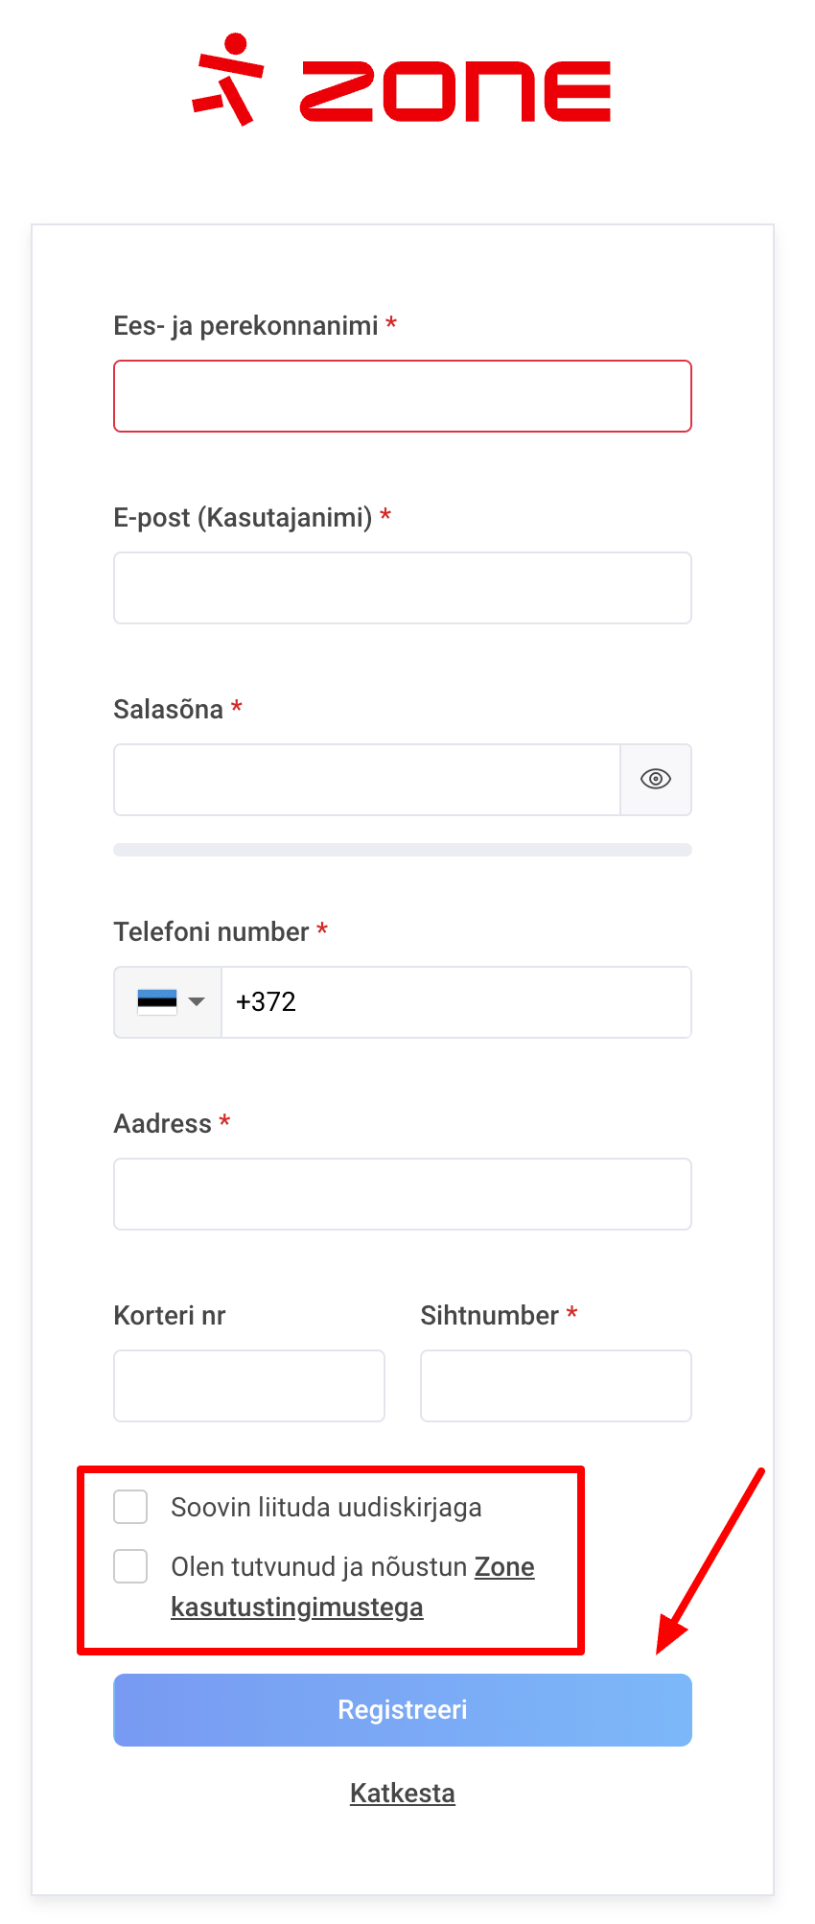
Task: Enable the newsletter subscription checkbox
Action: pos(130,1507)
